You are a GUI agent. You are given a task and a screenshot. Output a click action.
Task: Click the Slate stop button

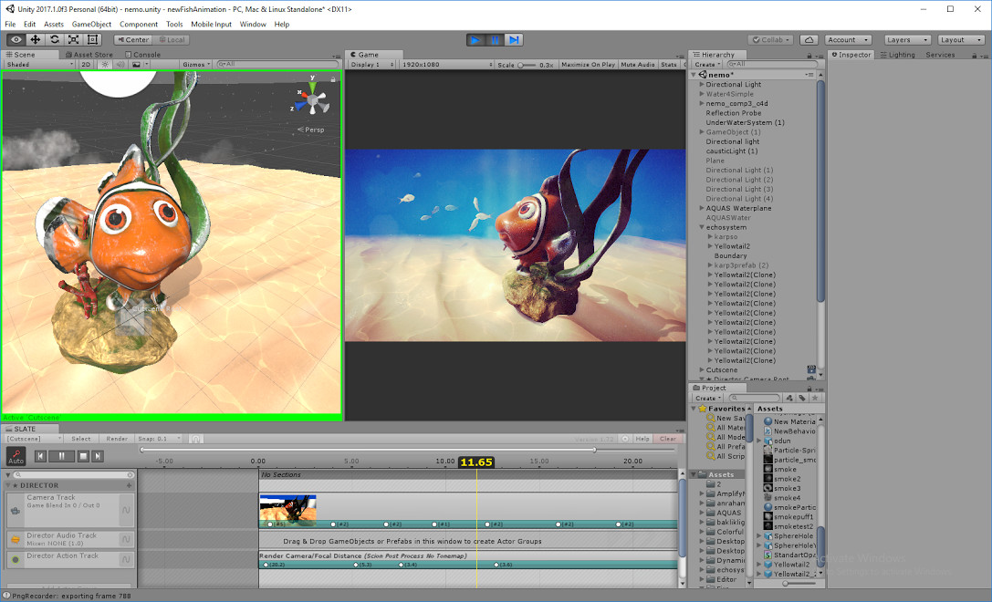tap(83, 456)
